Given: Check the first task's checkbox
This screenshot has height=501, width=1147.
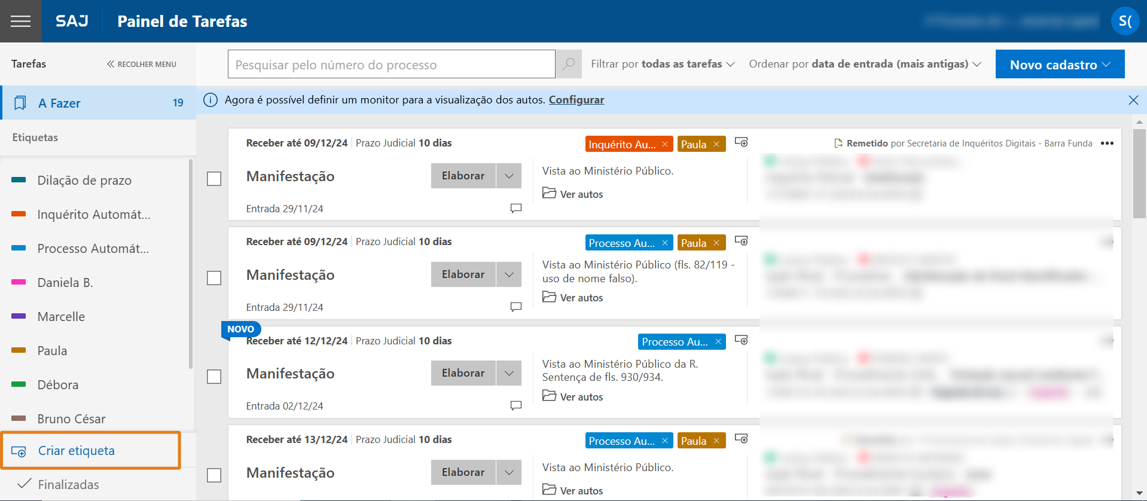Looking at the screenshot, I should (x=214, y=179).
